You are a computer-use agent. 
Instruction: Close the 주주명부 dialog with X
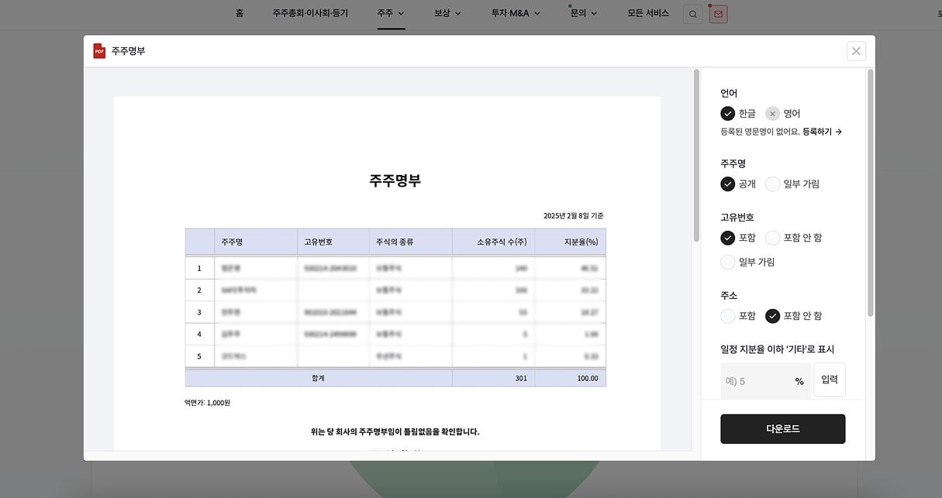click(x=856, y=51)
